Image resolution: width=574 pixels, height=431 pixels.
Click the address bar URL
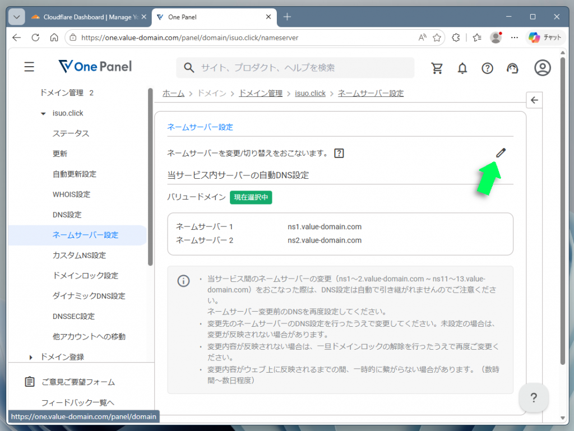tap(190, 38)
